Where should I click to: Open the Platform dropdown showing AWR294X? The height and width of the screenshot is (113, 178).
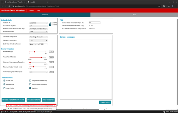pyautogui.click(x=38, y=23)
